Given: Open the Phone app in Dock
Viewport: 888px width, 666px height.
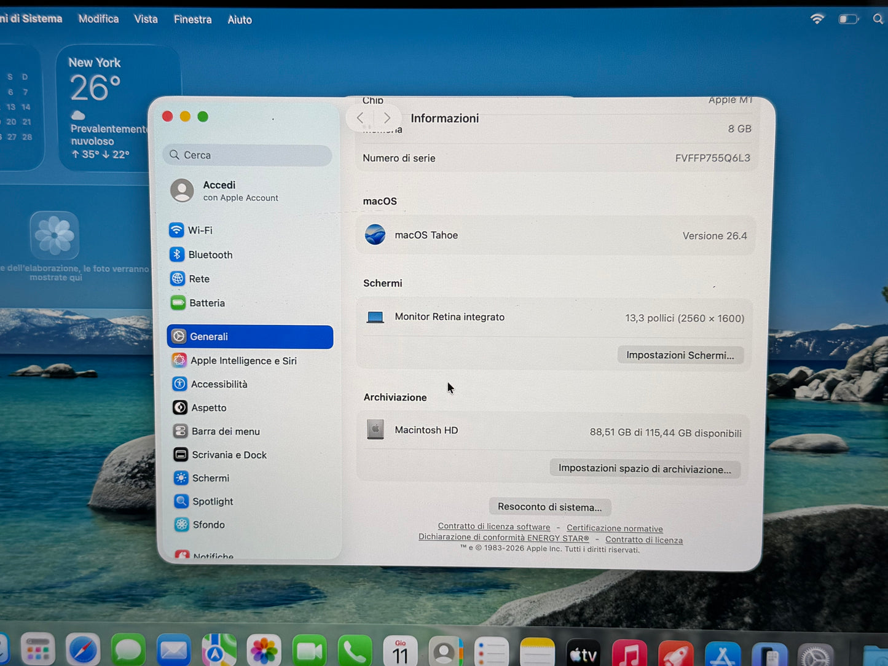Looking at the screenshot, I should (x=355, y=651).
